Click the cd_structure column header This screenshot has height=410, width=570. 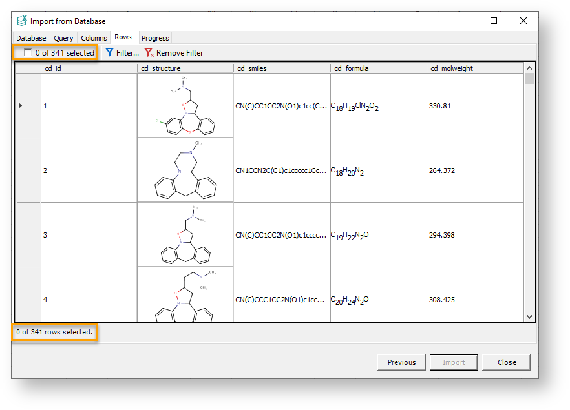tap(185, 68)
